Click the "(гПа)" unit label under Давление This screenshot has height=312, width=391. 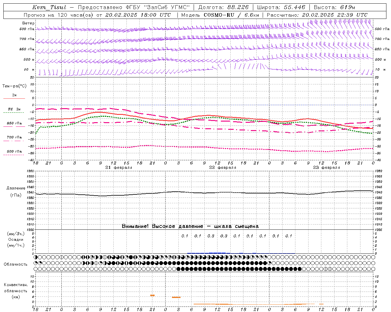click(16, 195)
